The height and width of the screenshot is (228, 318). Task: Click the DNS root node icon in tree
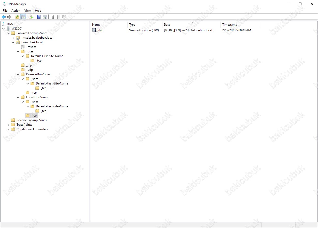click(4, 24)
